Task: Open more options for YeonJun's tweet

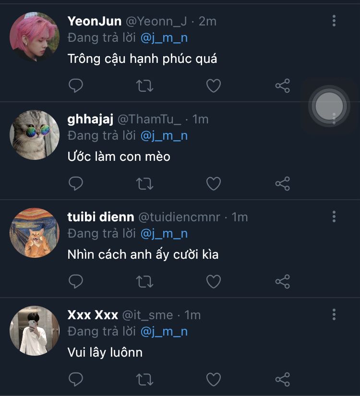Action: pos(334,21)
